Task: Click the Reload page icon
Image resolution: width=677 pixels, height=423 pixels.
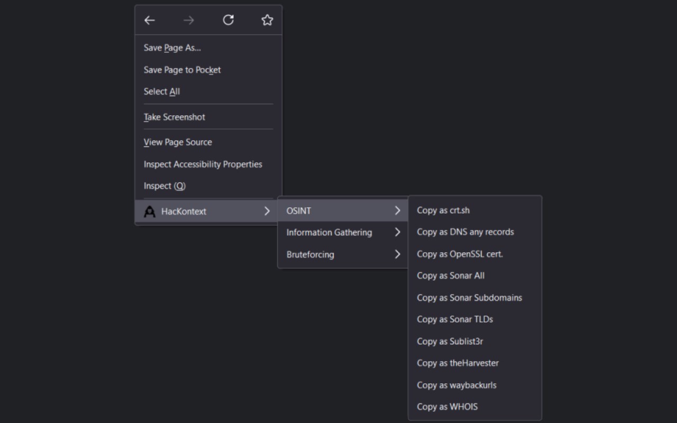Action: (228, 20)
